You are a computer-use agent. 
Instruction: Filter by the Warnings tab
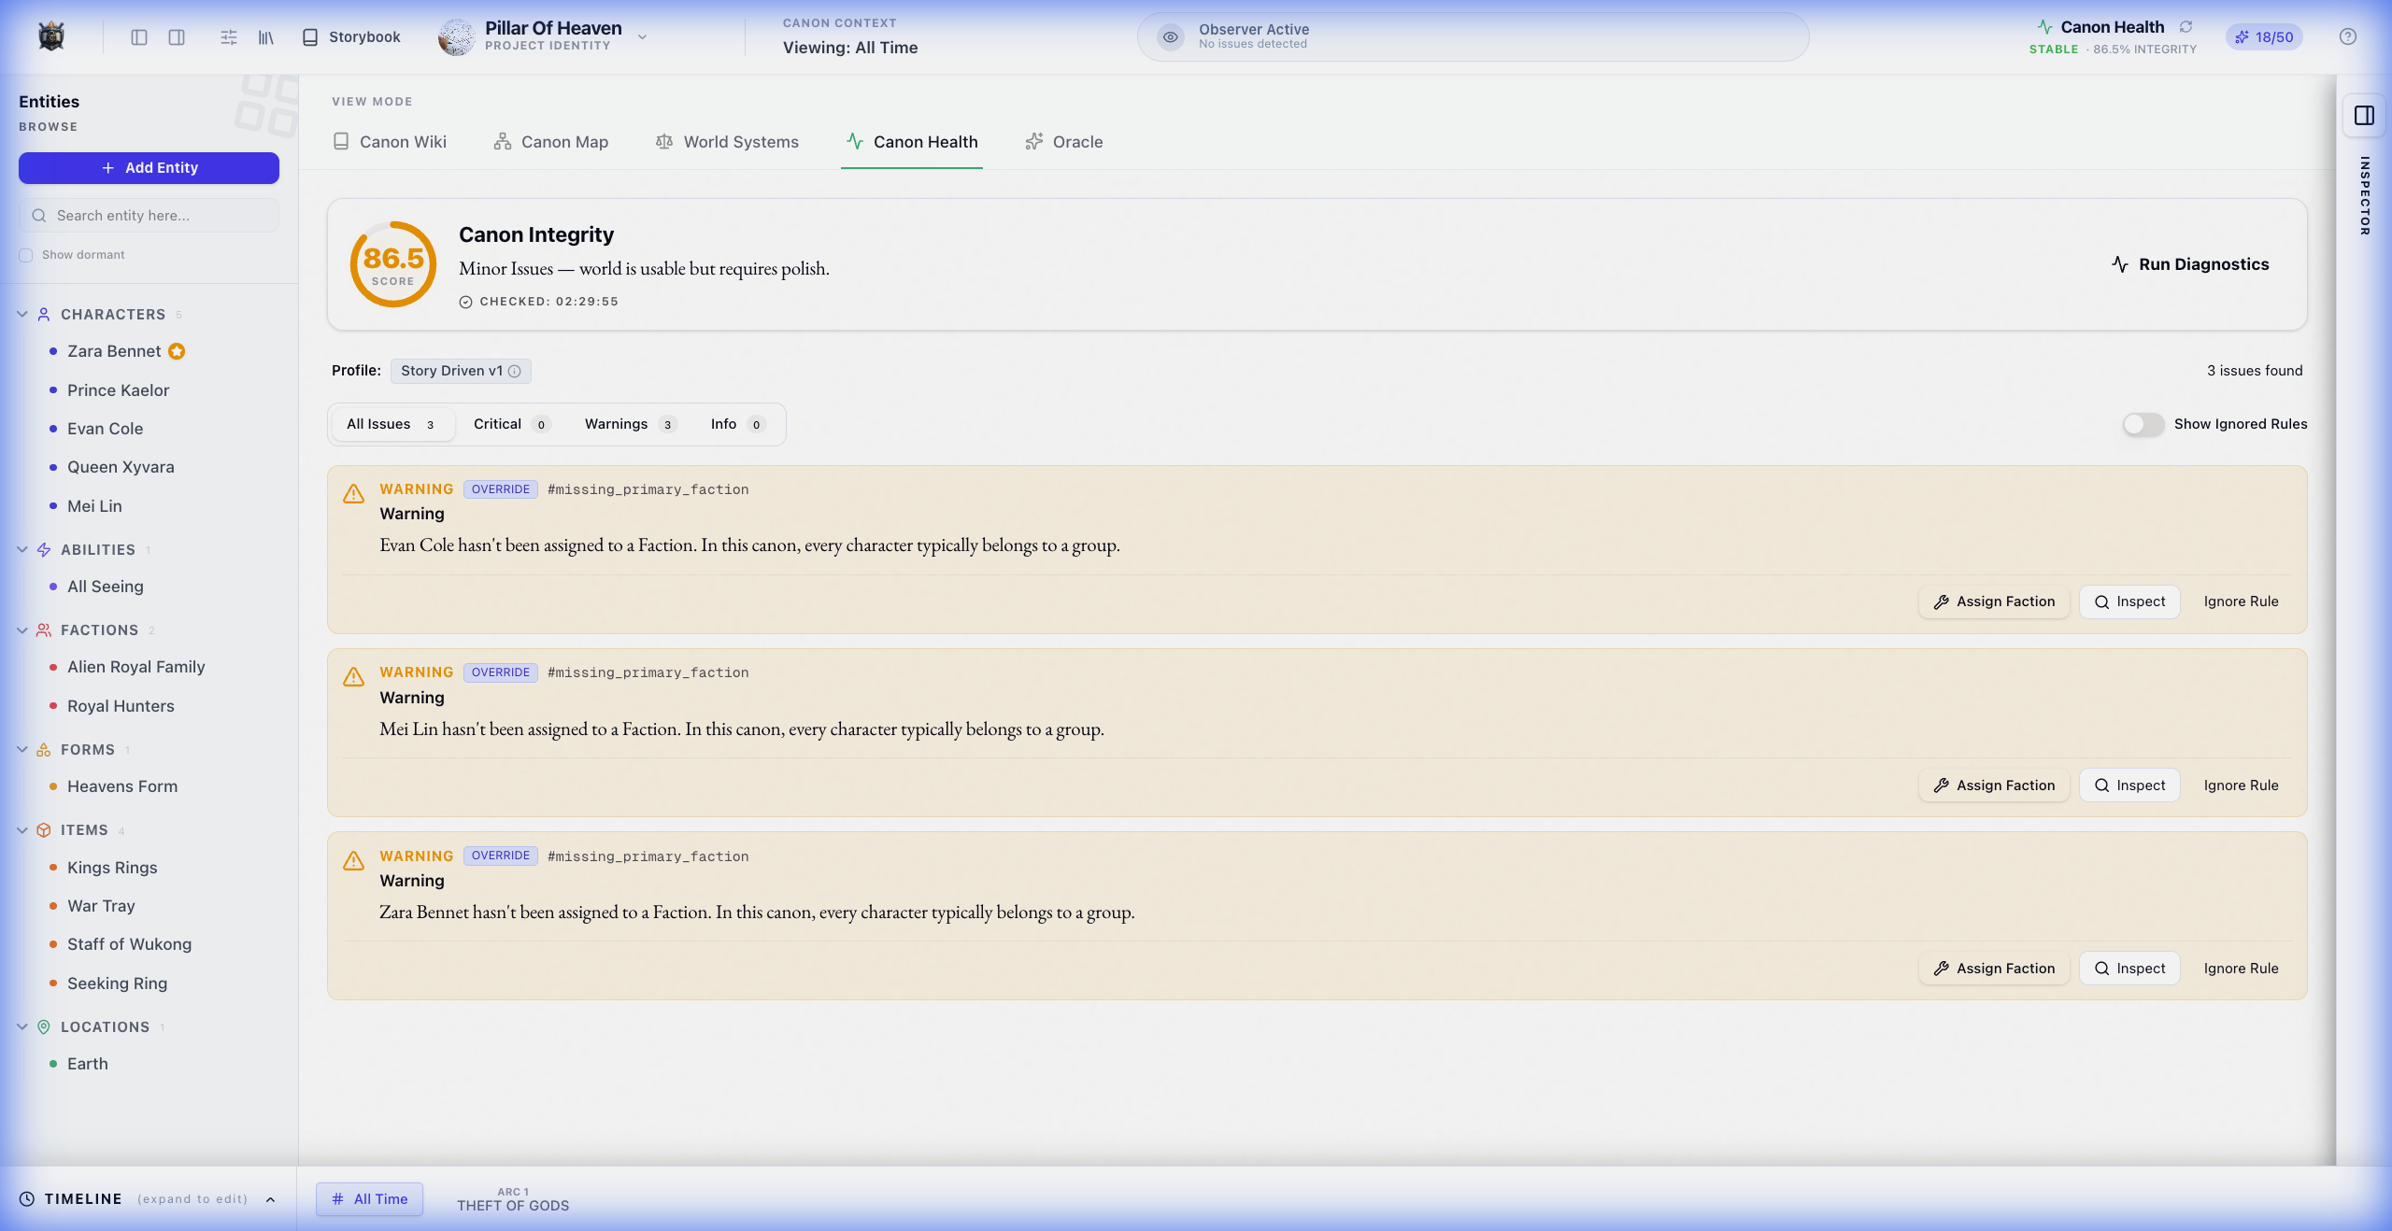629,424
